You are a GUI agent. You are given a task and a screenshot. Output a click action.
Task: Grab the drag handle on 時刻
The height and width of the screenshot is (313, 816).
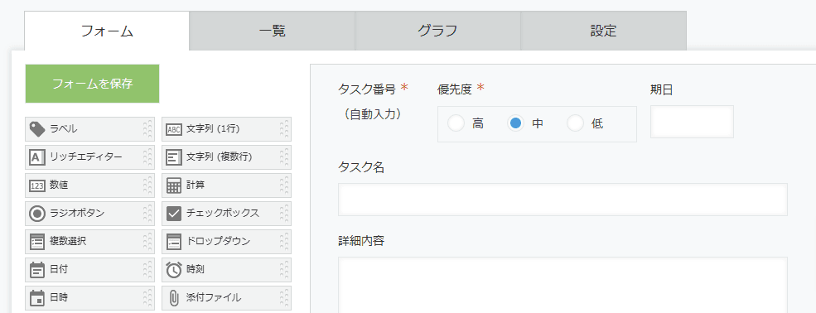(x=284, y=270)
